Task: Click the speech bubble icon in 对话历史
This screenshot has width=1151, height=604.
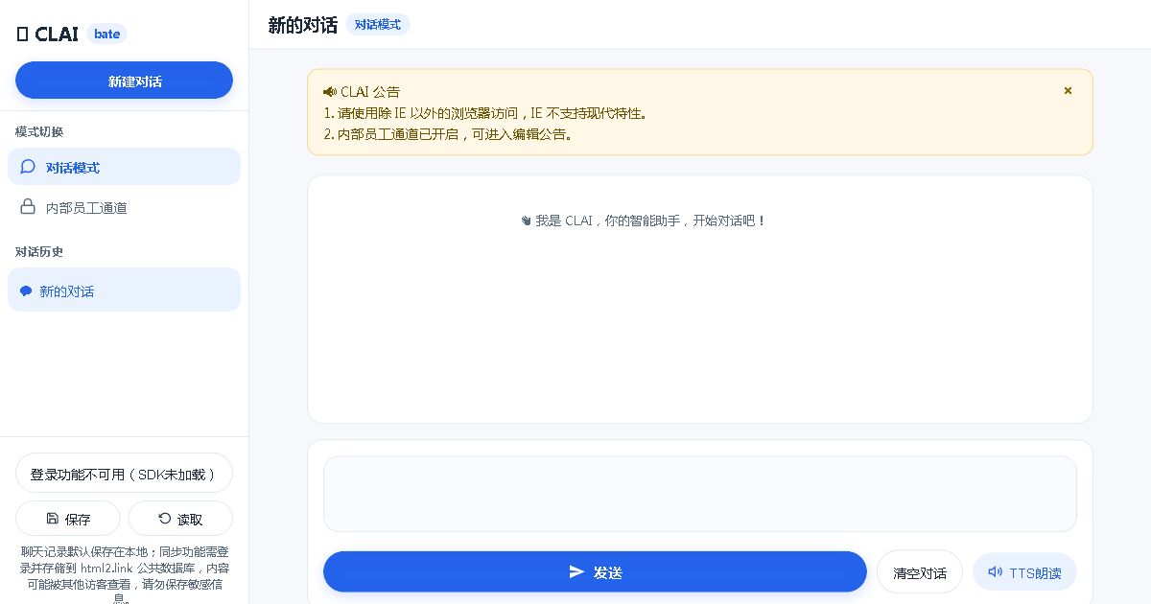Action: 26,290
